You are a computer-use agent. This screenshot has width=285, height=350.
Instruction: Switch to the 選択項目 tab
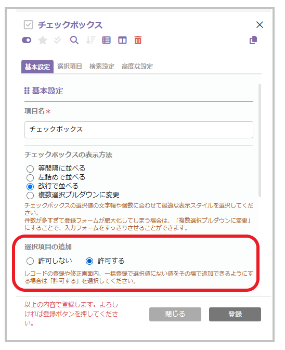tap(70, 66)
